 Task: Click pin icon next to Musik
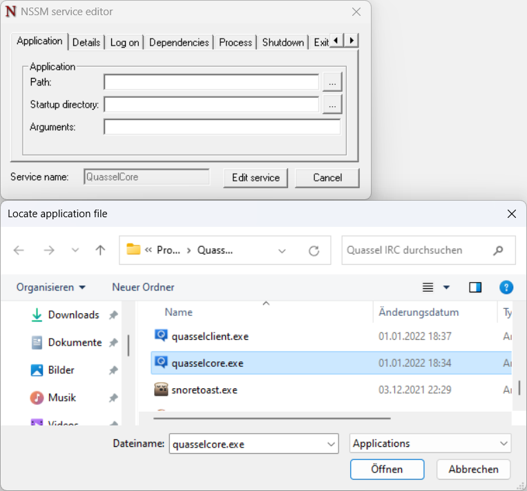[x=113, y=397]
